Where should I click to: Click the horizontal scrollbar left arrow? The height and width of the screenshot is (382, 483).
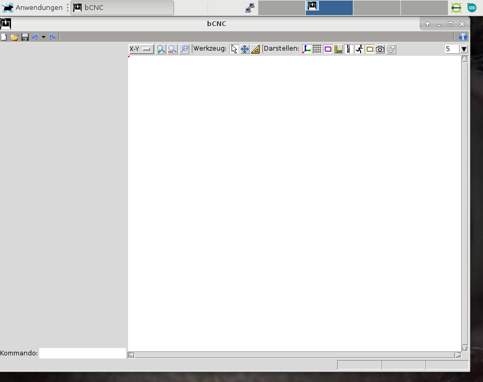pos(131,355)
